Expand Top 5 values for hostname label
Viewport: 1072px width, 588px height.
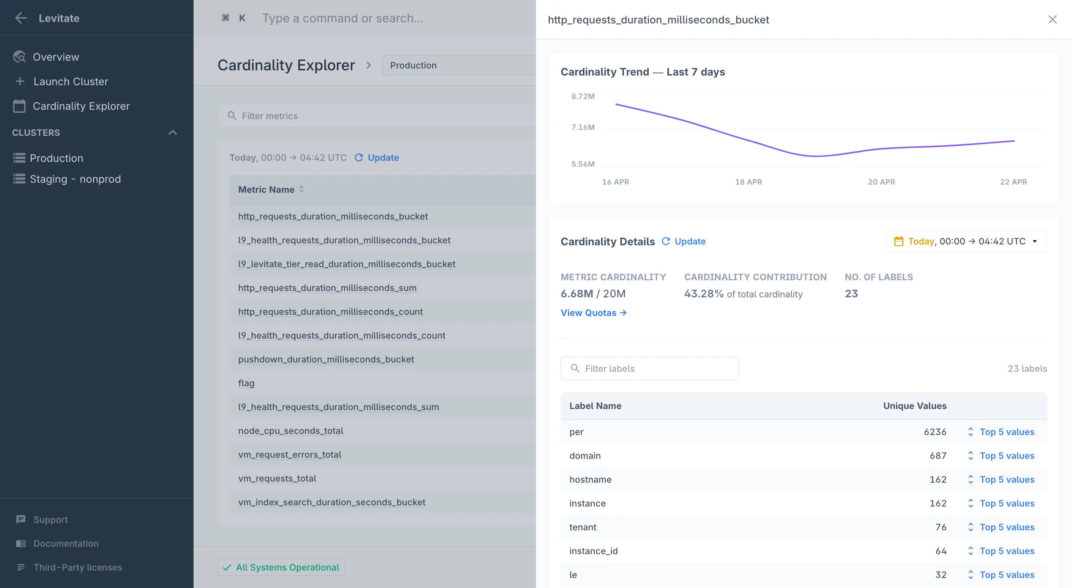coord(1001,479)
